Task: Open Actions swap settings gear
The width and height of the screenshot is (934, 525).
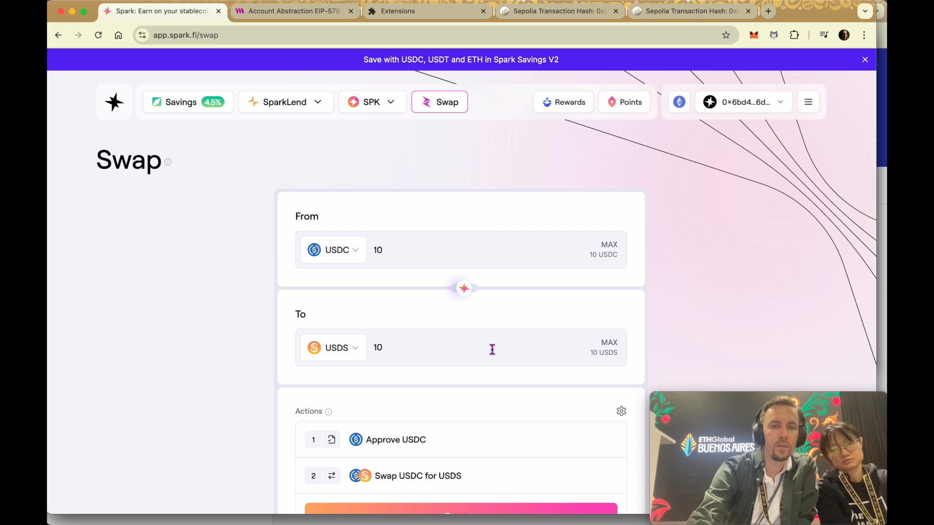Action: tap(621, 411)
